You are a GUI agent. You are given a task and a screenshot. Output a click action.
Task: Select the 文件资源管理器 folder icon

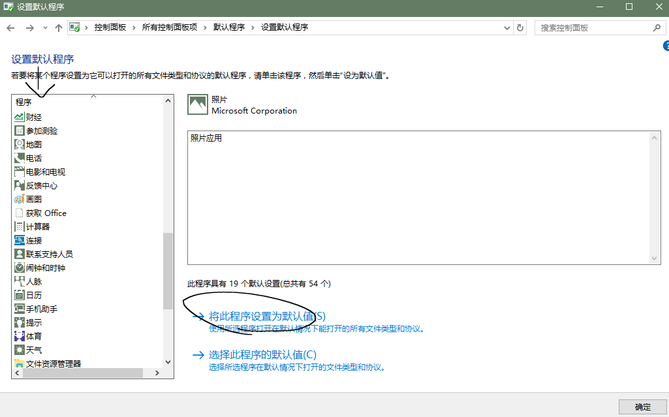(x=19, y=363)
